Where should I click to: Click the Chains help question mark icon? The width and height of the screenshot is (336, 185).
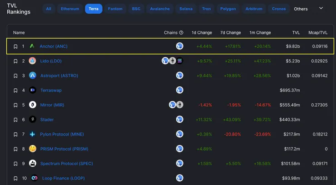click(181, 33)
